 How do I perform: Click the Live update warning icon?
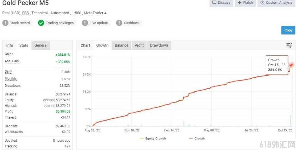[85, 23]
